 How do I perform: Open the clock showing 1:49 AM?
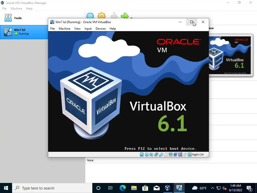(235, 188)
